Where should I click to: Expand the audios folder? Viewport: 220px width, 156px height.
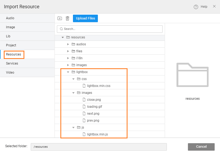coord(68,44)
